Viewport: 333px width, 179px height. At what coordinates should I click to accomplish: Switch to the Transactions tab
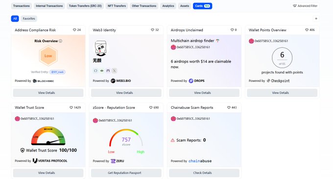click(22, 6)
